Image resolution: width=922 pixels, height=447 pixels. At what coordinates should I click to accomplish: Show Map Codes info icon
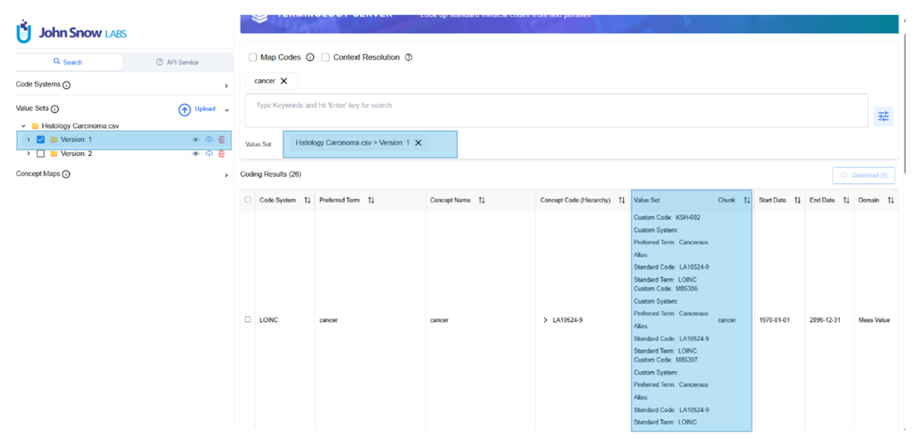tap(310, 58)
